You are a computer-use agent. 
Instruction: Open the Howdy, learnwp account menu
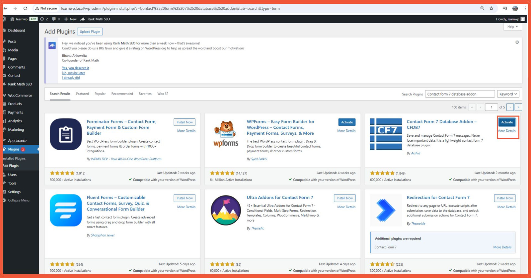click(510, 19)
